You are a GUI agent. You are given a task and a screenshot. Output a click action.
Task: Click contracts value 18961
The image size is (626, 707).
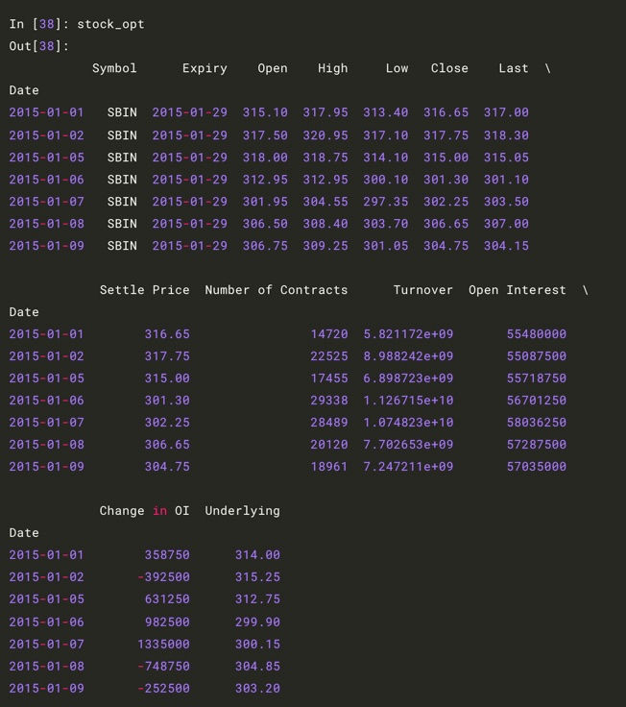[x=329, y=467]
